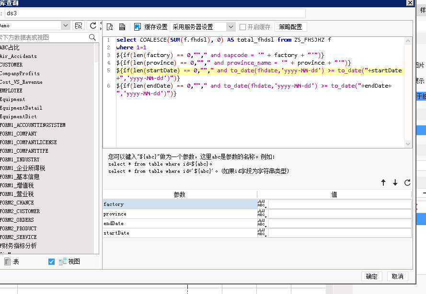The width and height of the screenshot is (426, 294).
Task: Select the EquipmentDetail table
Action: click(21, 108)
